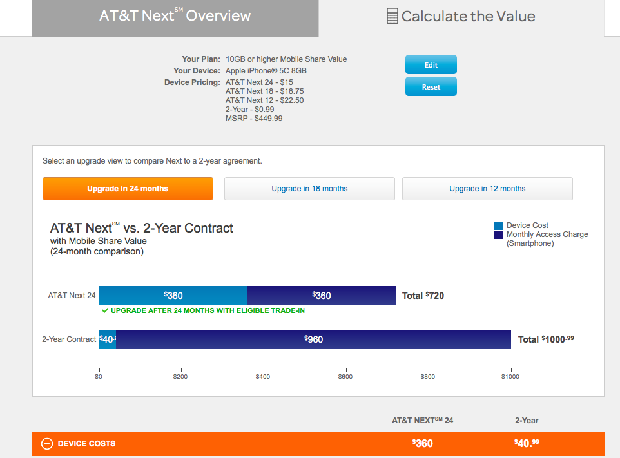Screen dimensions: 620x458
Task: Click the '$800' axis label
Action: point(428,377)
